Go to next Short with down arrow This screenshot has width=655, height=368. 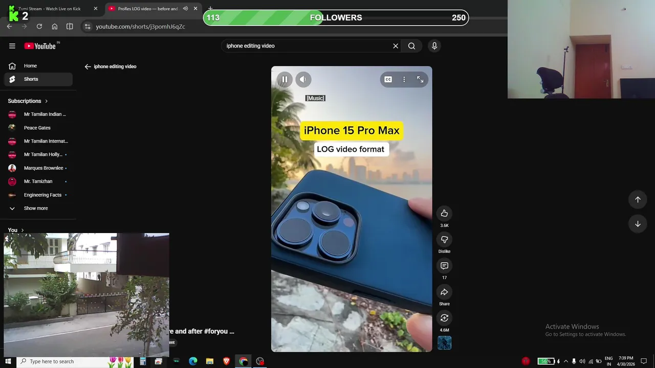(x=638, y=224)
